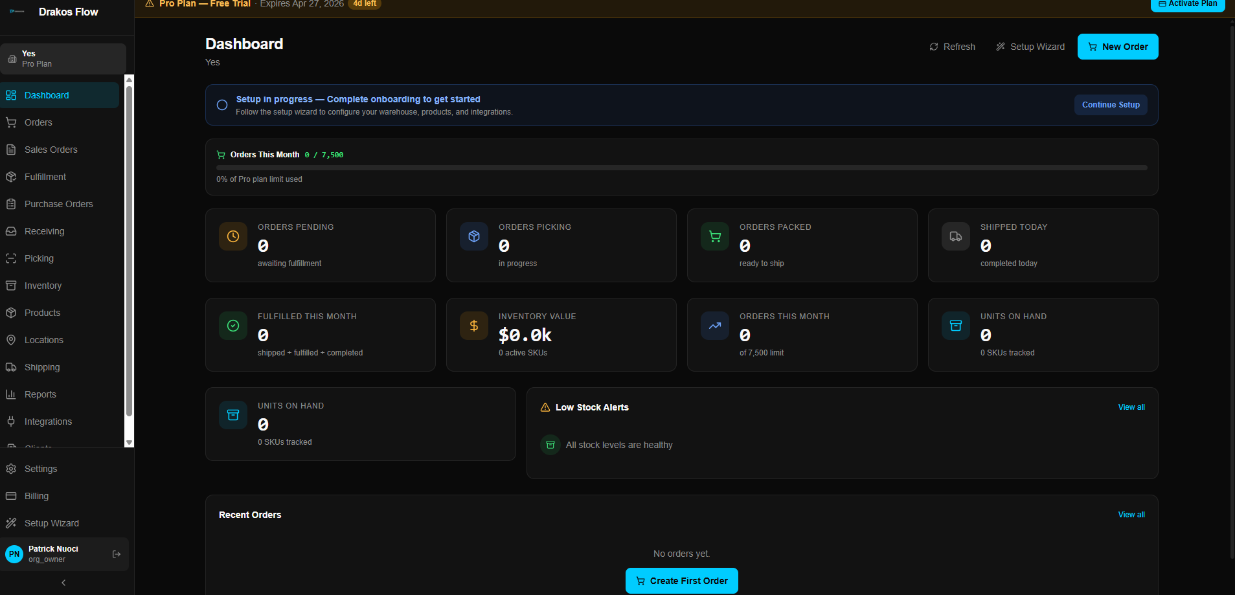
Task: Click View all in Recent Orders
Action: (1131, 515)
